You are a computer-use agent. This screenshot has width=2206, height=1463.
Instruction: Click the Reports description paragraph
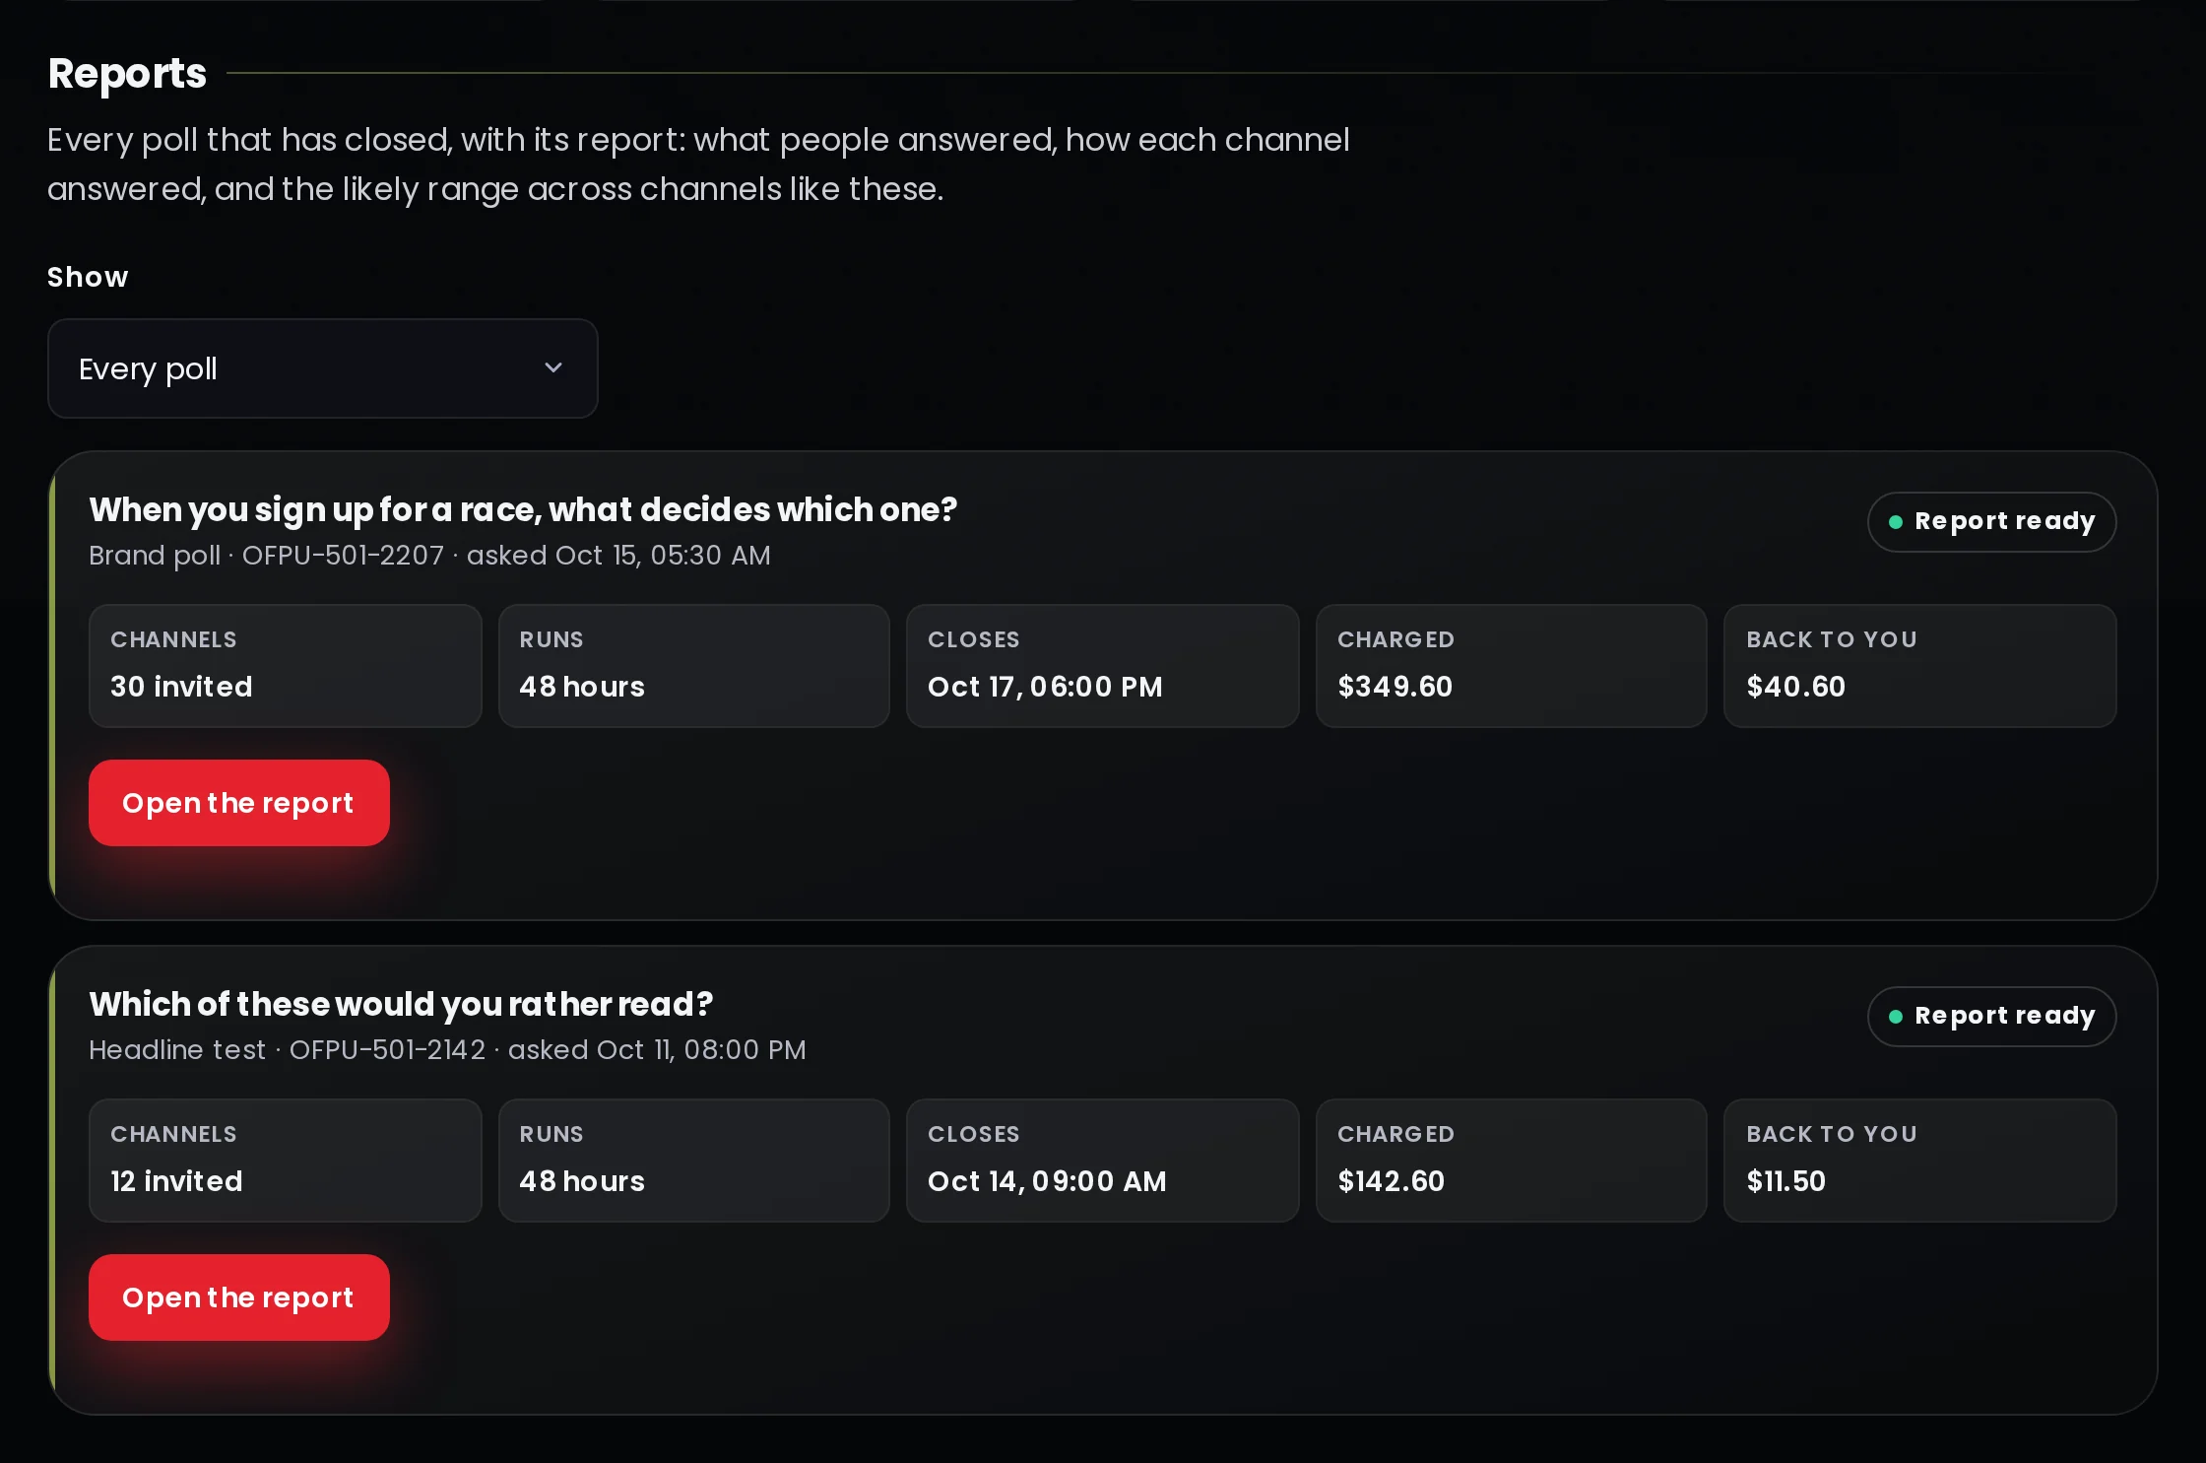[698, 164]
